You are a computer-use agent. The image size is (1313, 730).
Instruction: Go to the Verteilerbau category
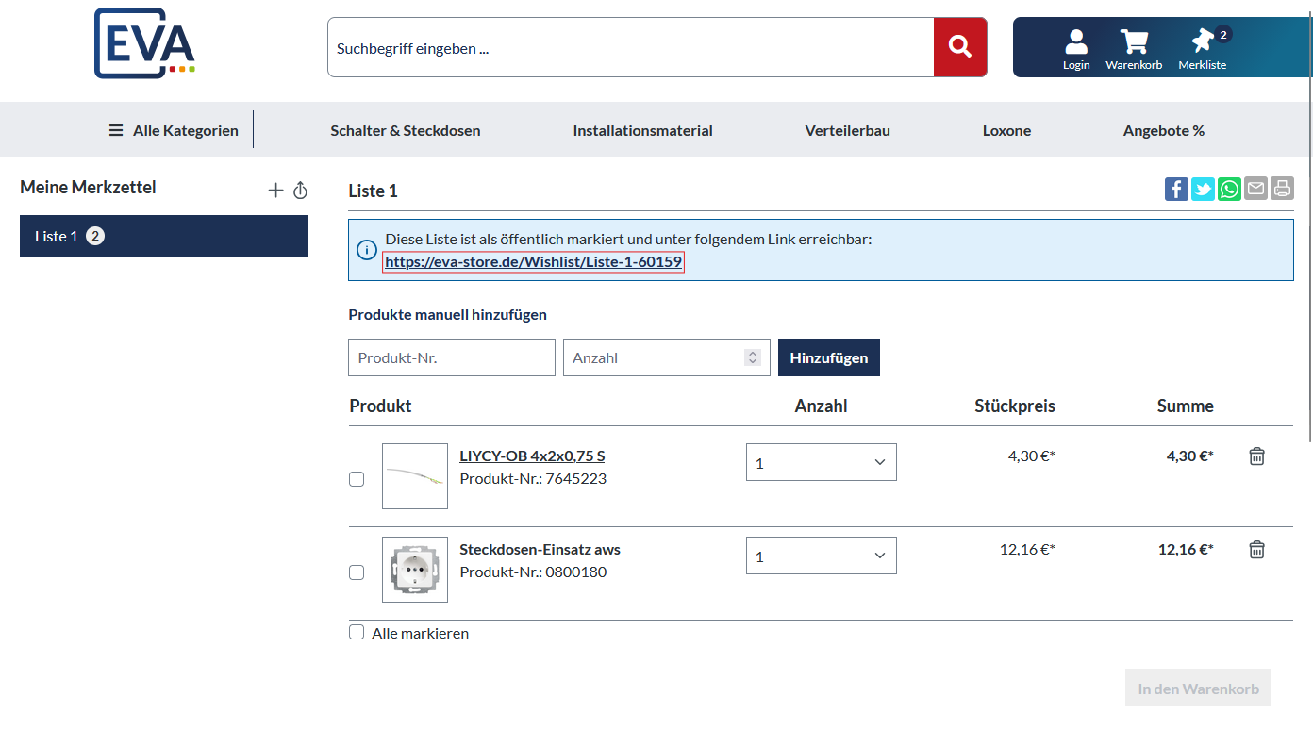click(847, 131)
